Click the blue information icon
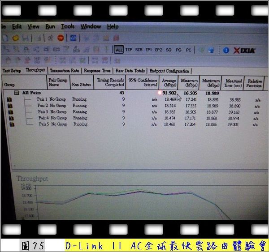The height and width of the screenshot is (252, 269). [x=226, y=50]
